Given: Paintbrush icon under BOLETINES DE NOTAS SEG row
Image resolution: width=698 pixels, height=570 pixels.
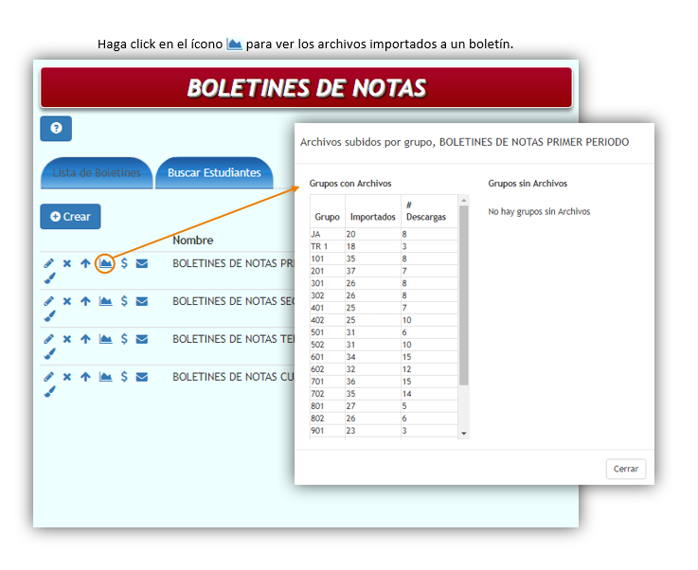Looking at the screenshot, I should click(x=49, y=316).
